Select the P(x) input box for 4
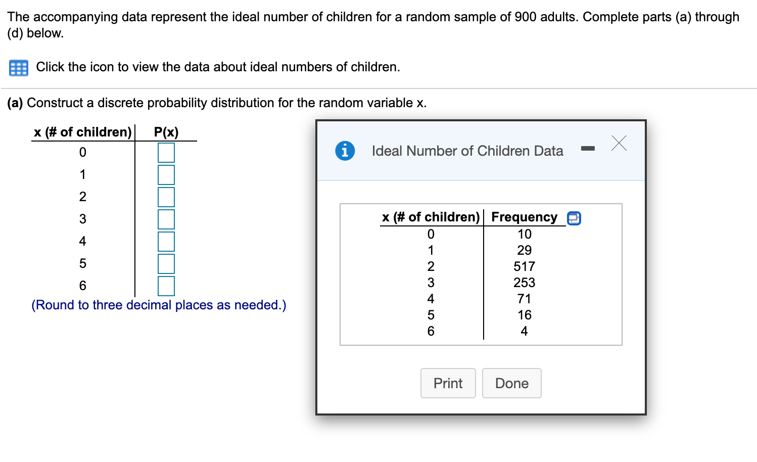757x462 pixels. coord(166,241)
